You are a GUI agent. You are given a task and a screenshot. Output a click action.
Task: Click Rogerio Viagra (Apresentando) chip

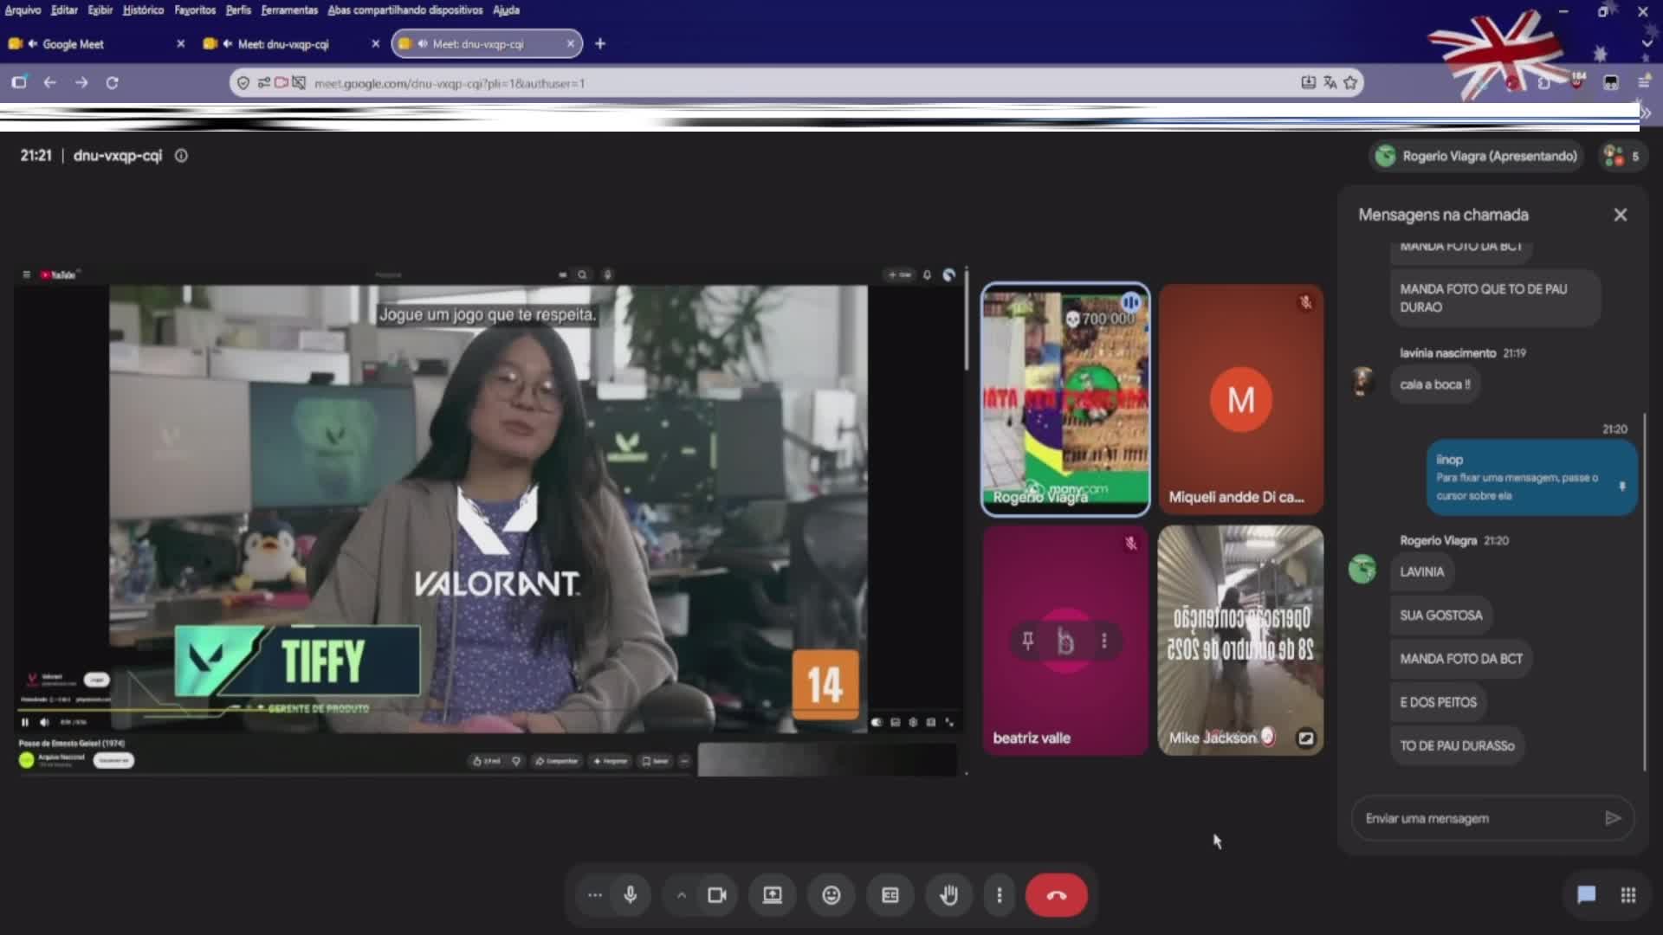(x=1476, y=156)
